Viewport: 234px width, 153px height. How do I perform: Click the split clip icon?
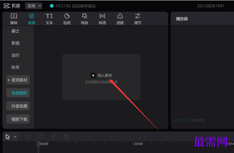54,136
